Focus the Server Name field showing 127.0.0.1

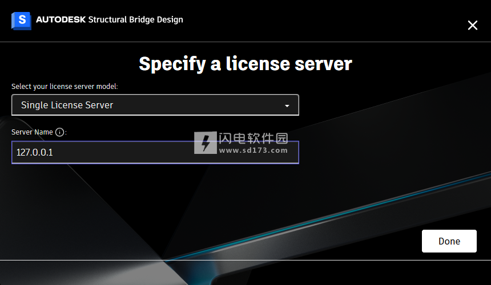(155, 152)
